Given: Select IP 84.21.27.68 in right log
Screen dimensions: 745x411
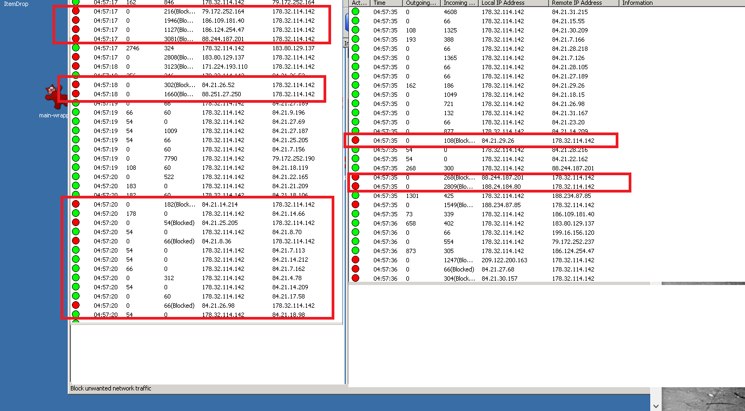Looking at the screenshot, I should click(x=498, y=269).
